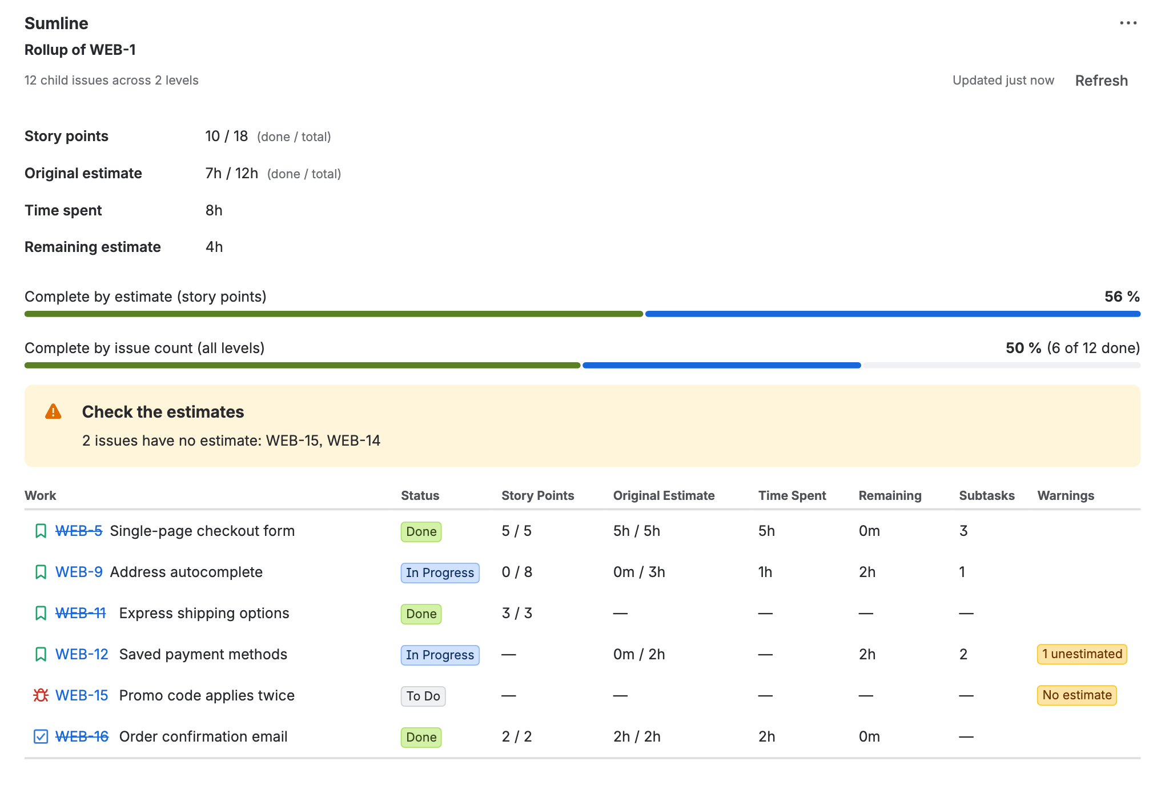This screenshot has height=785, width=1157.
Task: Click the Status column header
Action: pyautogui.click(x=420, y=495)
